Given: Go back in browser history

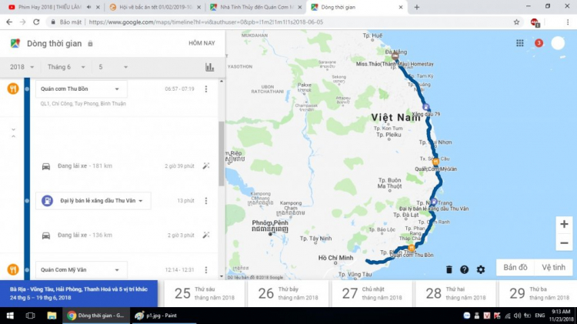Looking at the screenshot, I should point(9,22).
